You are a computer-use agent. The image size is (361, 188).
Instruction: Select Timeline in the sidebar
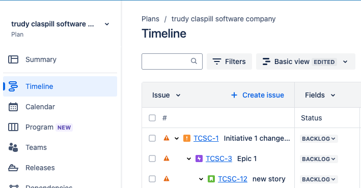(60, 86)
